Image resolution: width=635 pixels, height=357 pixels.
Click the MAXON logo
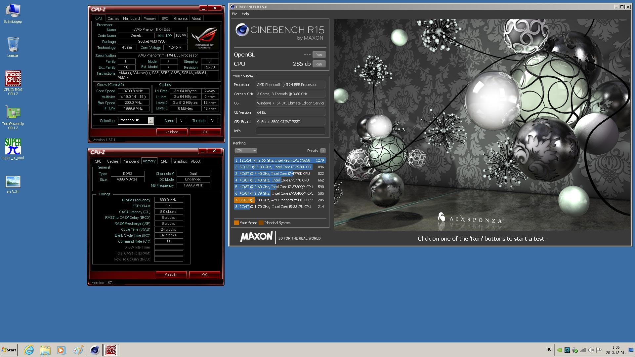pos(256,237)
